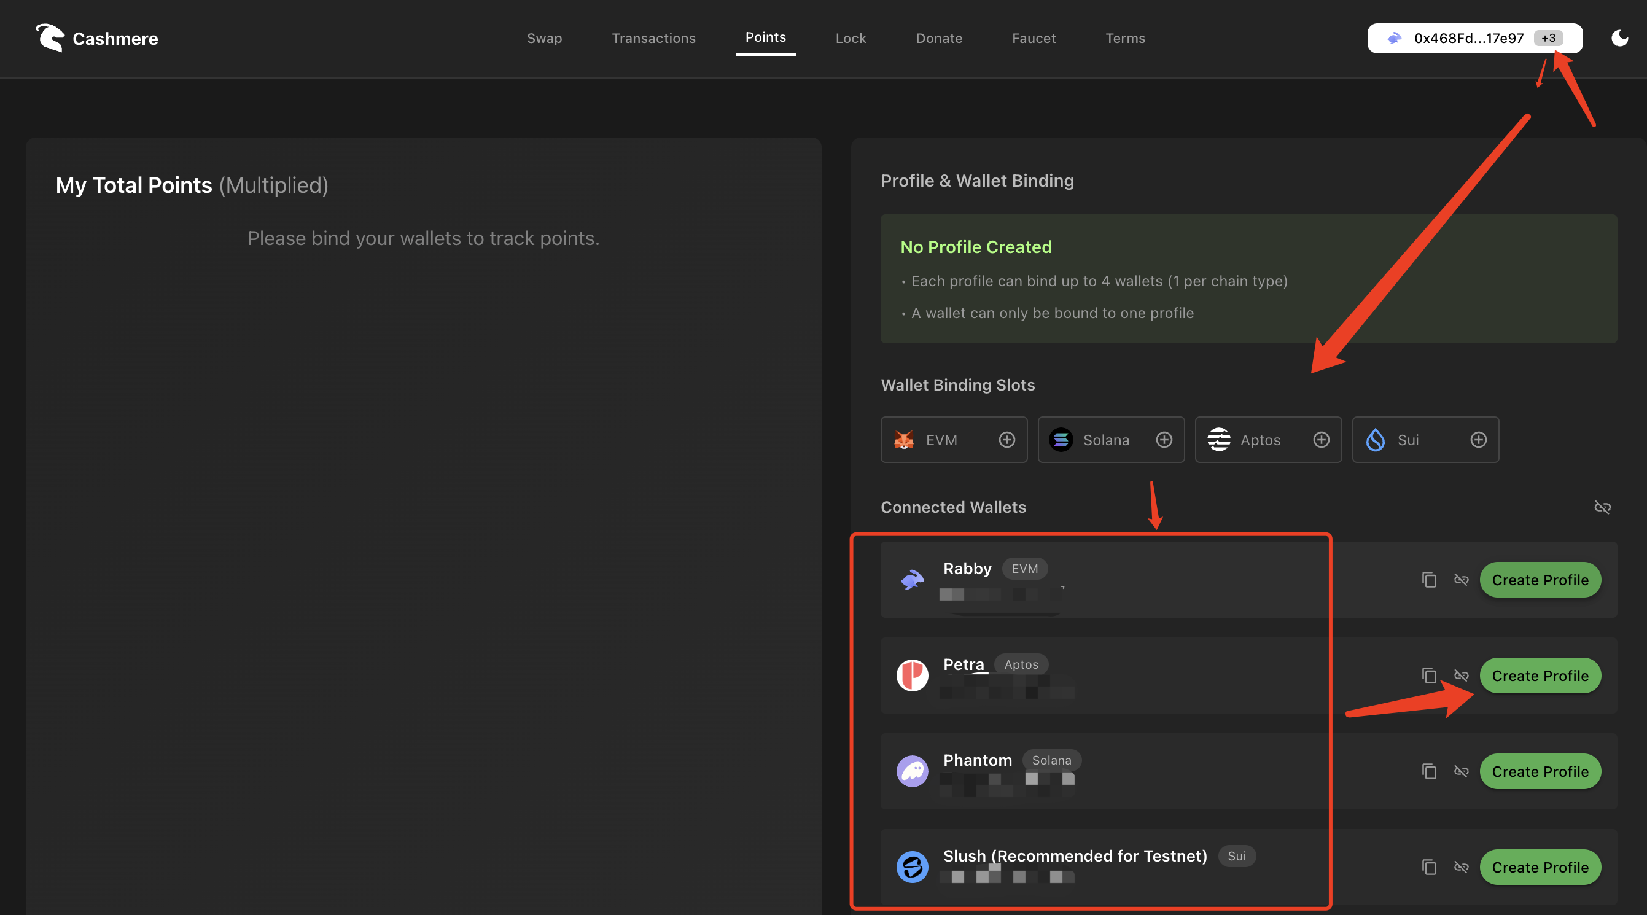Click 'My Total Points' heading
This screenshot has width=1647, height=915.
click(x=134, y=185)
